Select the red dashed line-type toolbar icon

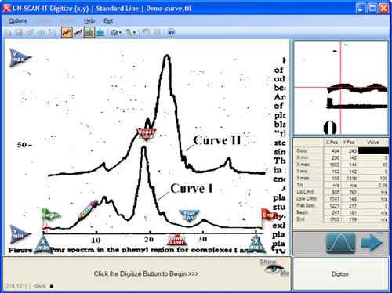click(78, 33)
